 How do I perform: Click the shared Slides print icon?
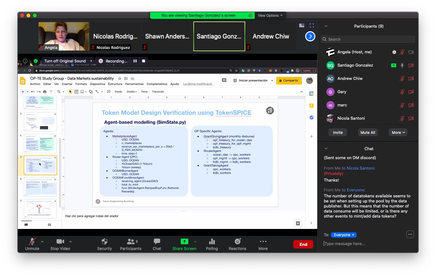(45, 92)
